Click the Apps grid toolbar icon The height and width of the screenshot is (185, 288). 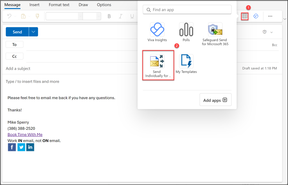(x=244, y=16)
